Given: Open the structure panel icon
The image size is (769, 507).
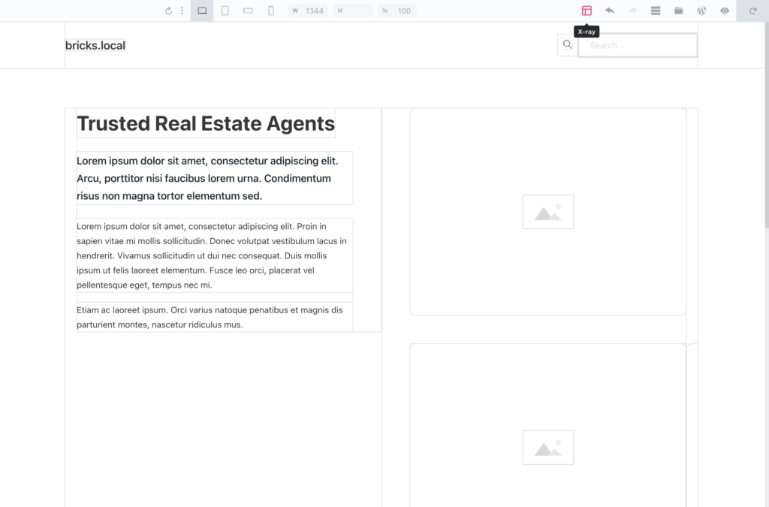Looking at the screenshot, I should coord(656,11).
